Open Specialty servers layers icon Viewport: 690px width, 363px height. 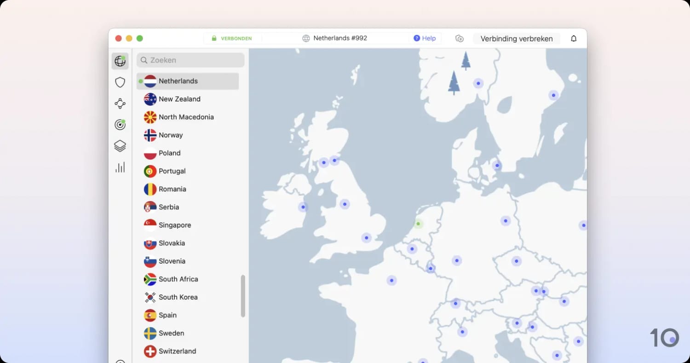click(x=120, y=146)
